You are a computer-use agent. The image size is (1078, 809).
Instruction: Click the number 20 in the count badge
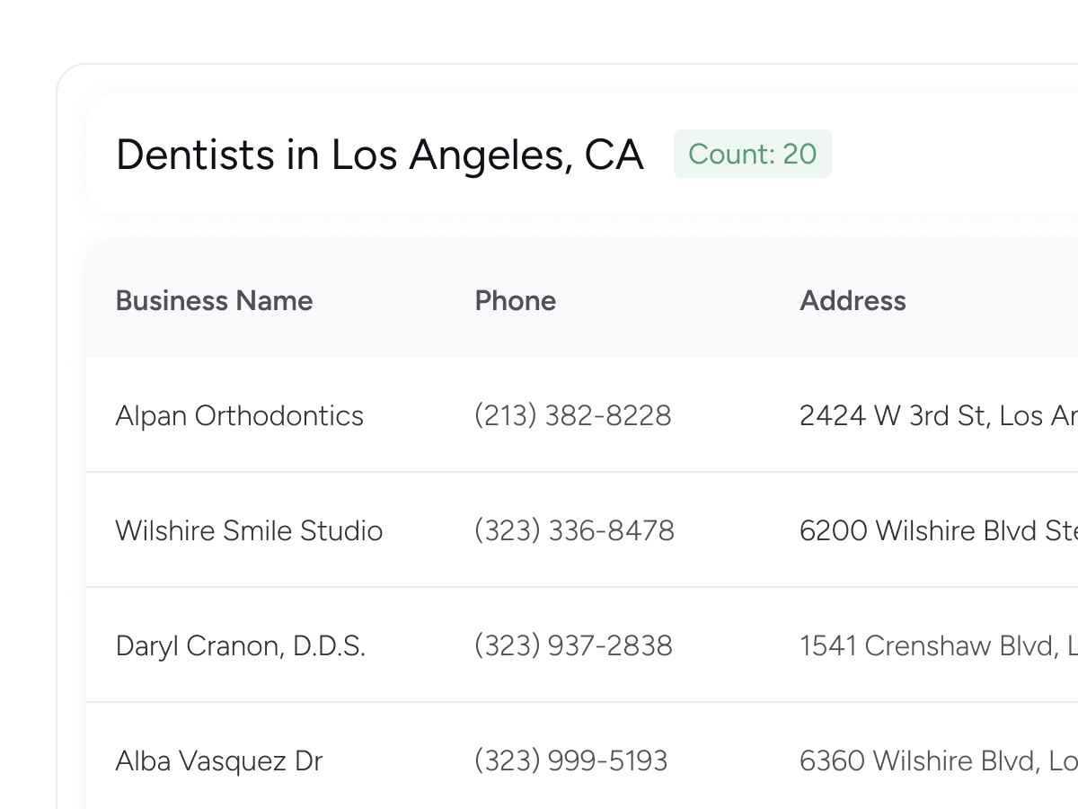(800, 154)
